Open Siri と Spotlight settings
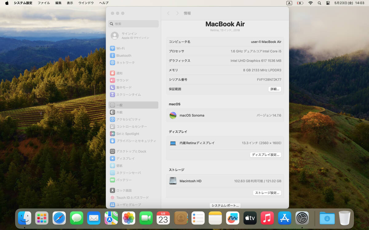 tap(133, 134)
